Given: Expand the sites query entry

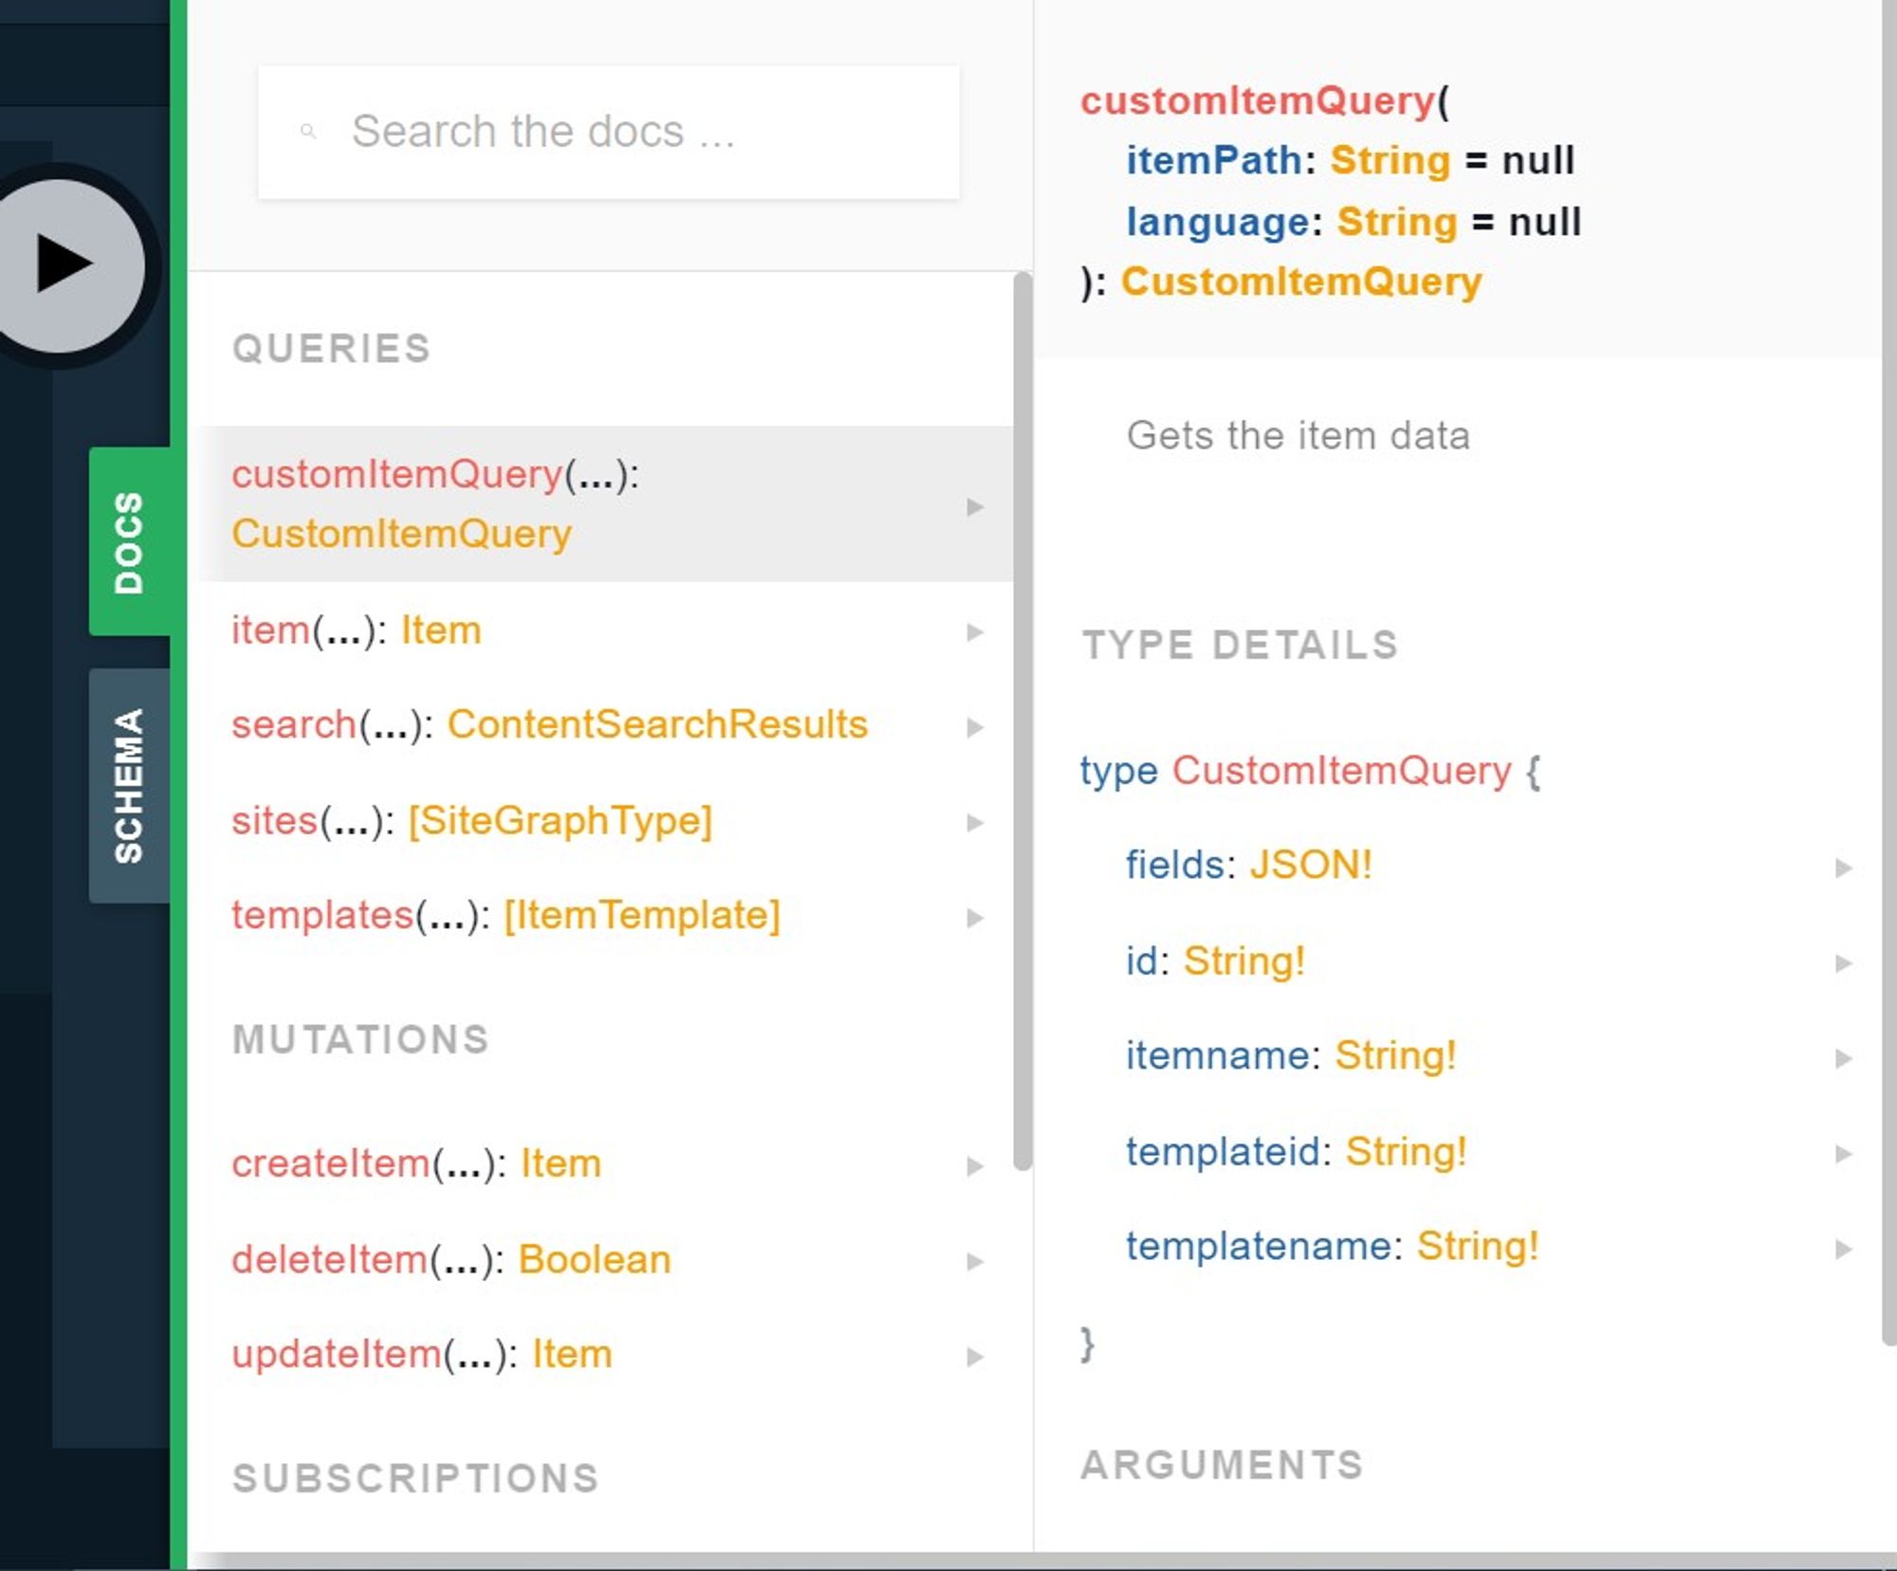Looking at the screenshot, I should 975,823.
